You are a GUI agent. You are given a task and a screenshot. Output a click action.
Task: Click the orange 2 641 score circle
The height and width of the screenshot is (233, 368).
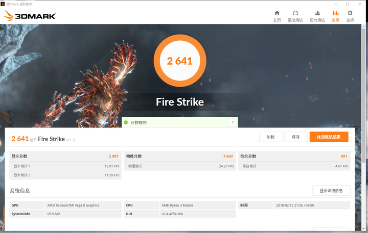click(180, 61)
